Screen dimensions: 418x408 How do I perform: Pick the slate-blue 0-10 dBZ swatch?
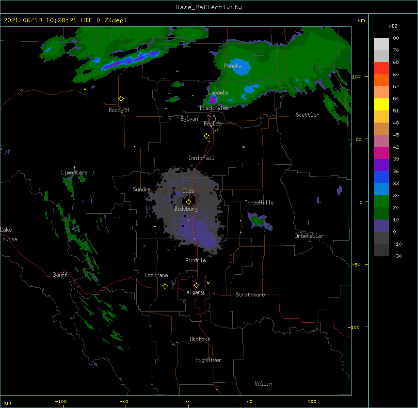(x=381, y=226)
